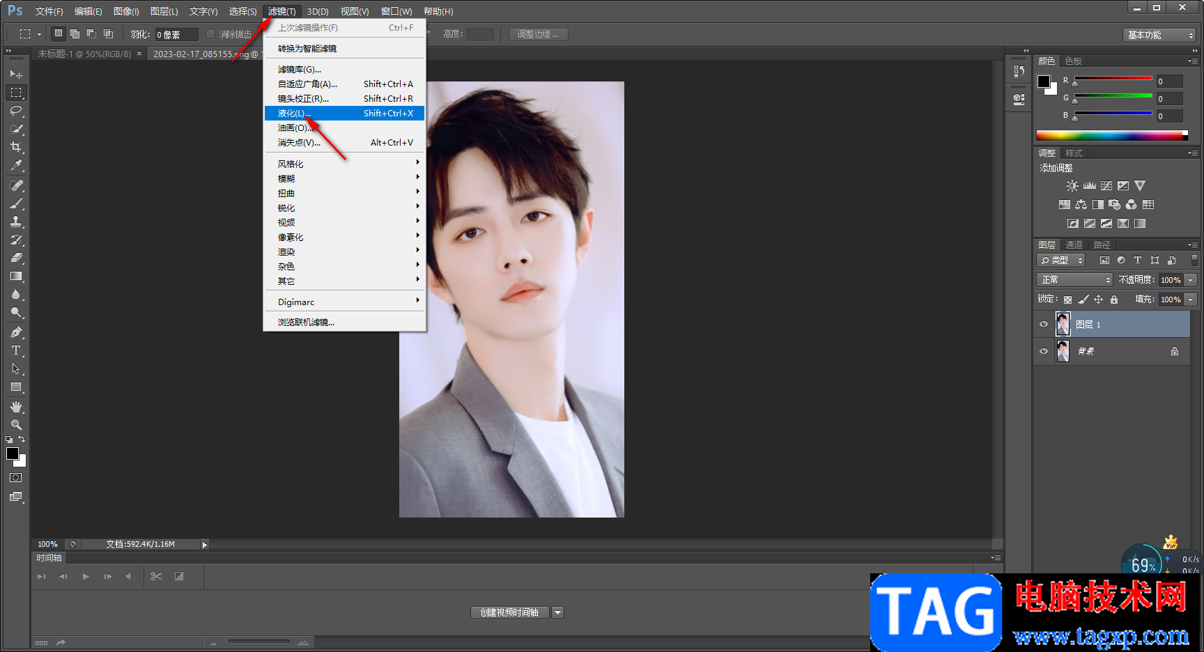Click timeline go to first frame

[41, 576]
